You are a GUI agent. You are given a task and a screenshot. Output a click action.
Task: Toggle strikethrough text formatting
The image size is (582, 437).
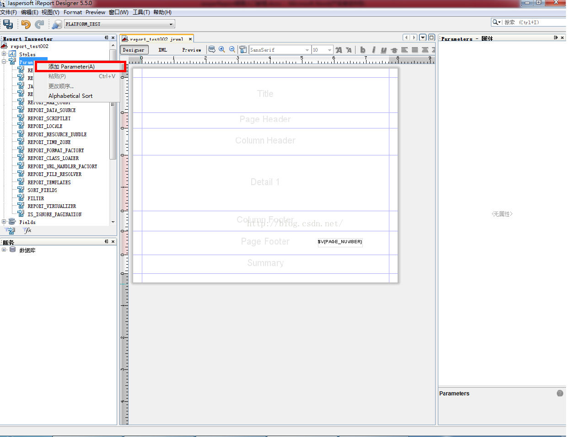pyautogui.click(x=394, y=50)
